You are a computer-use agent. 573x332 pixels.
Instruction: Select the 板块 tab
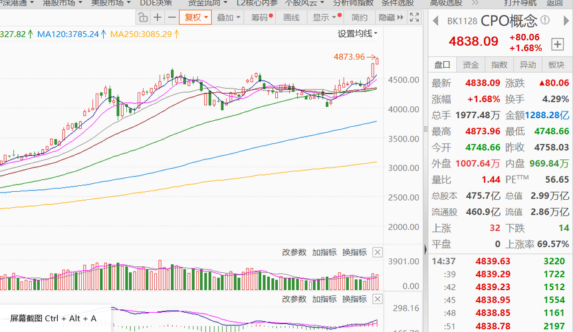click(x=556, y=64)
